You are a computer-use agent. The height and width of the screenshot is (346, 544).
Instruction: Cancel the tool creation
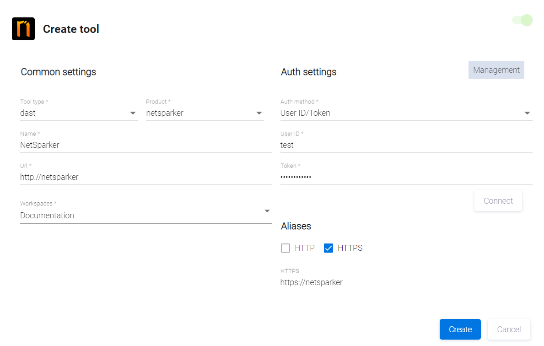point(509,329)
